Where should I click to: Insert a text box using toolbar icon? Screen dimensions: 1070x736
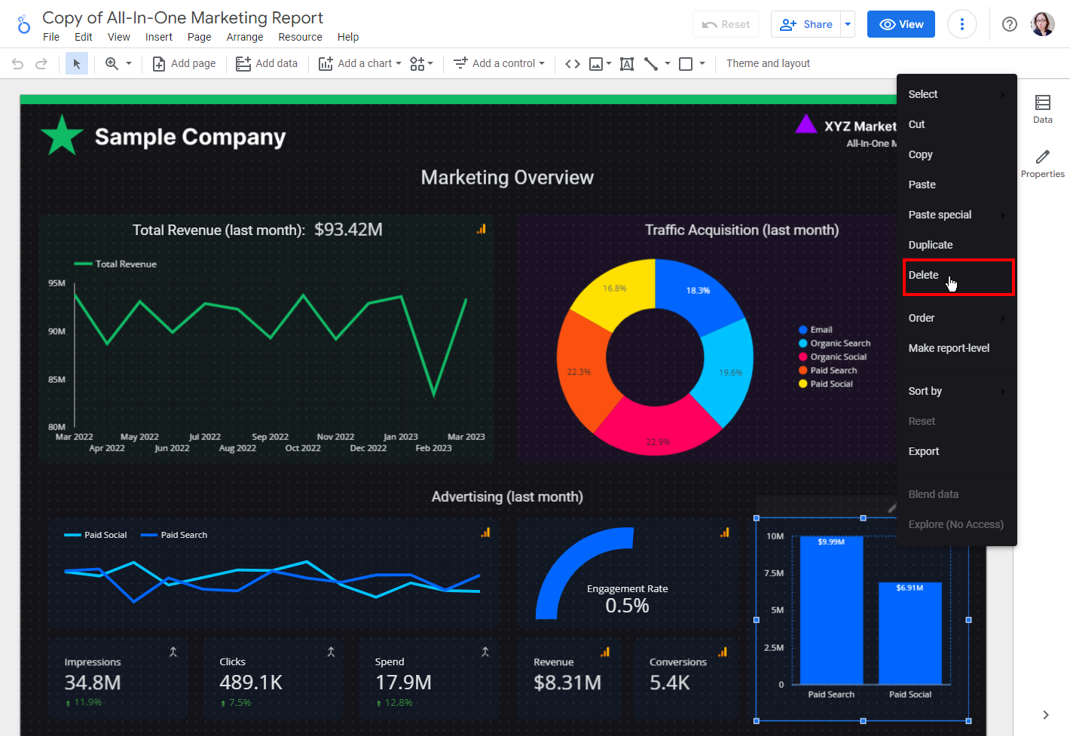pos(626,64)
